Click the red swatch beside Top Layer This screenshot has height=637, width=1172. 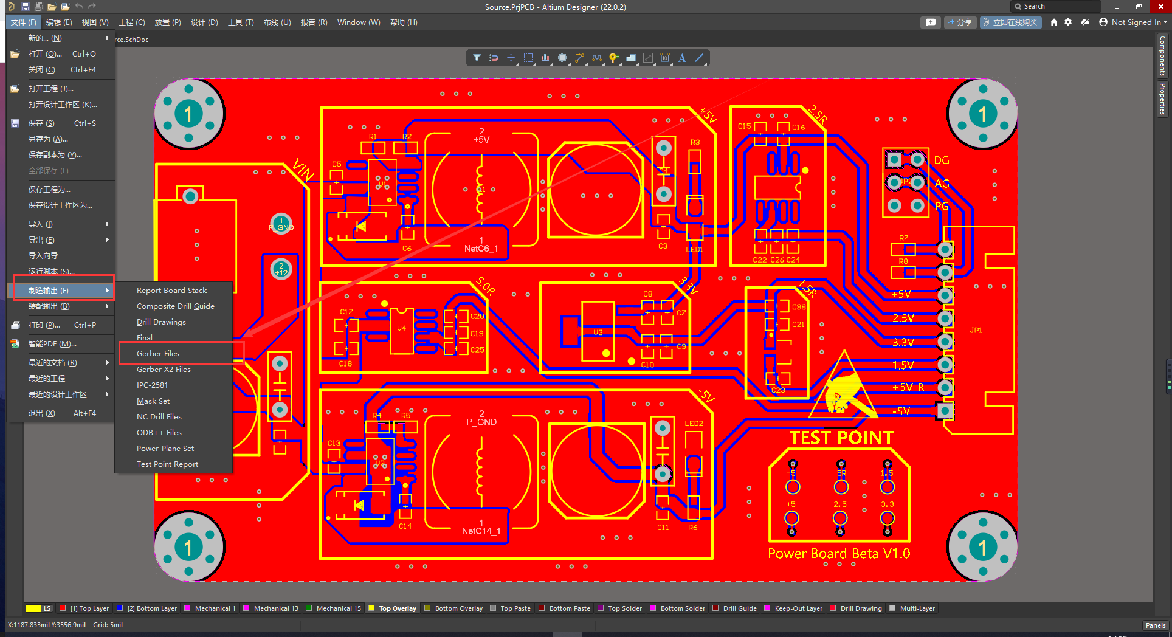[x=62, y=608]
